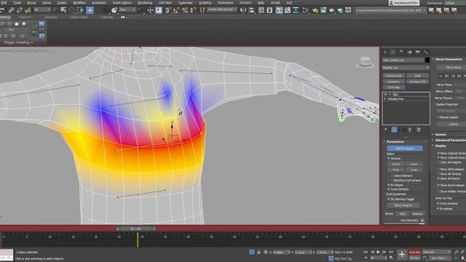The image size is (466, 262).
Task: Toggle Percent Snap icon
Action: point(184,10)
